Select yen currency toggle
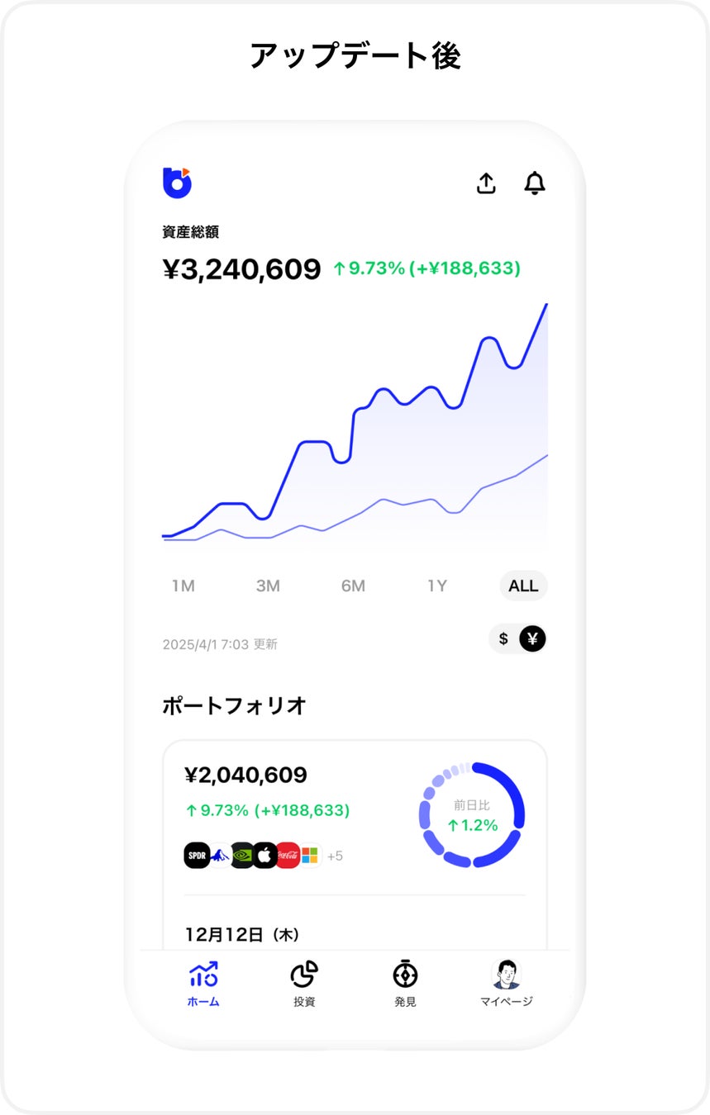The image size is (710, 1115). click(x=532, y=639)
